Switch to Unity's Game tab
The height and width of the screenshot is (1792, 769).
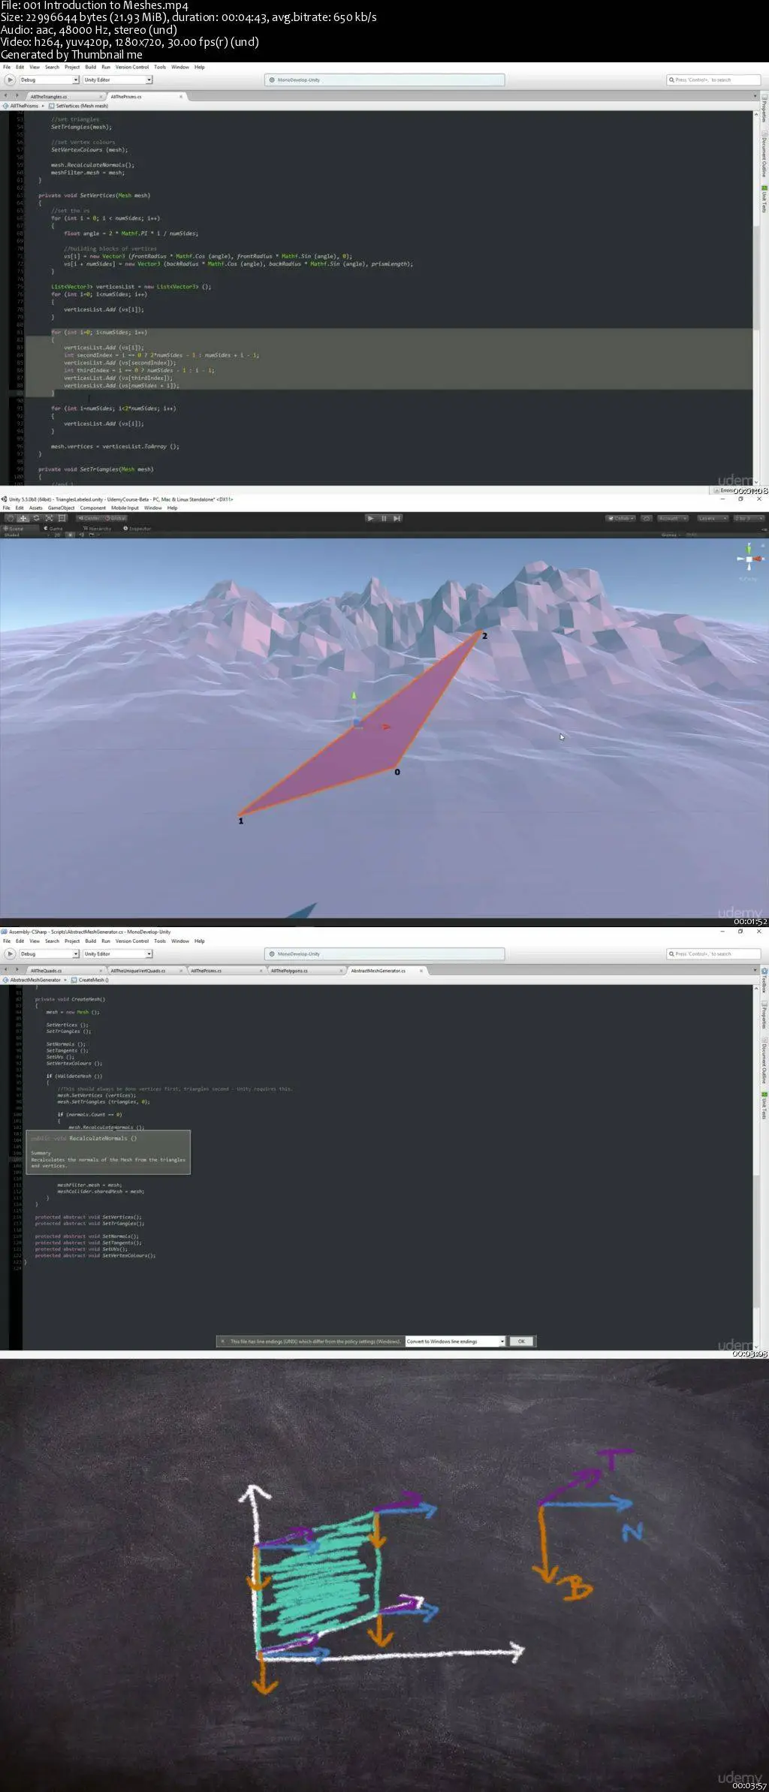[x=53, y=529]
